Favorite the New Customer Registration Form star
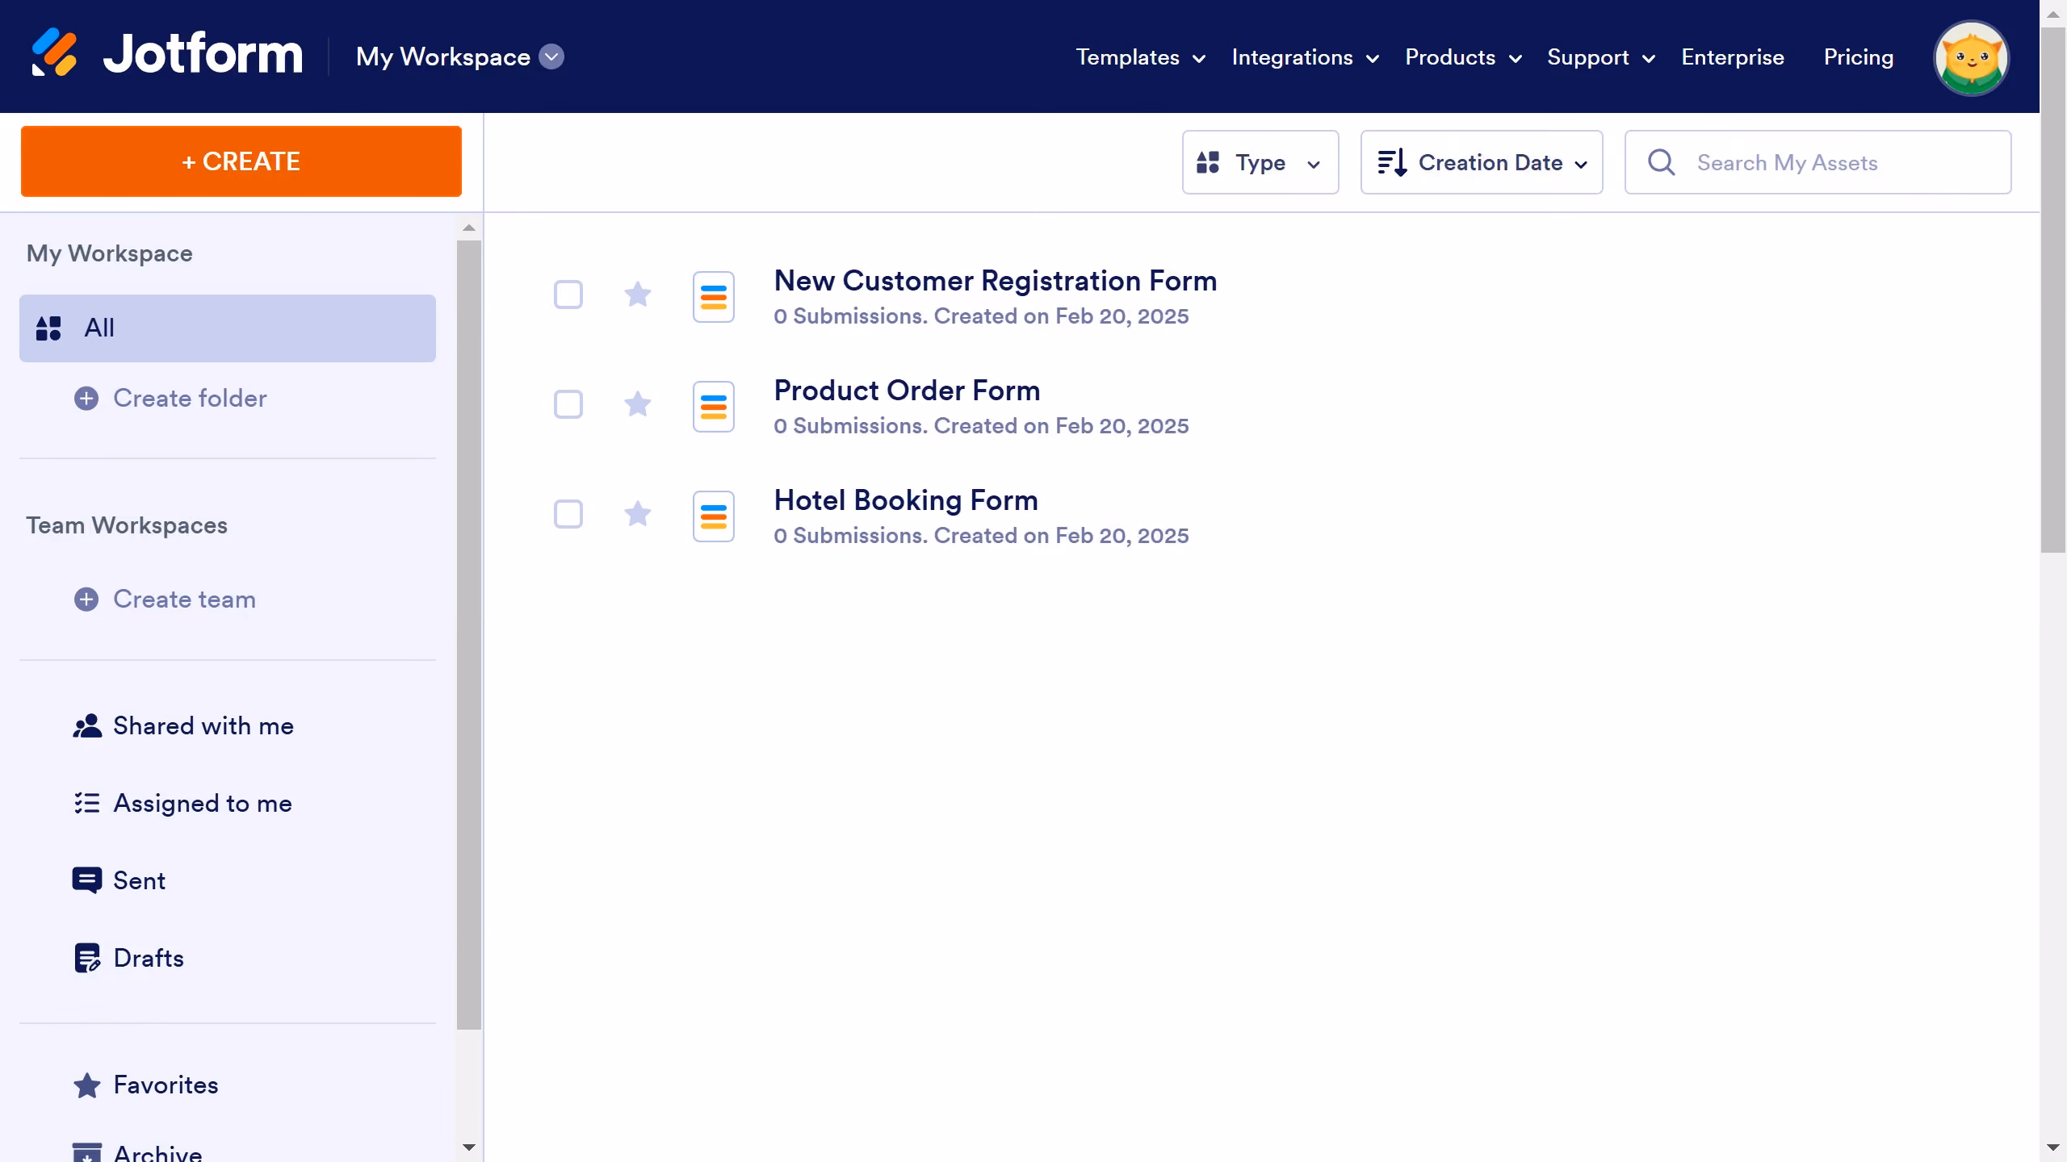Image resolution: width=2067 pixels, height=1162 pixels. [x=637, y=294]
